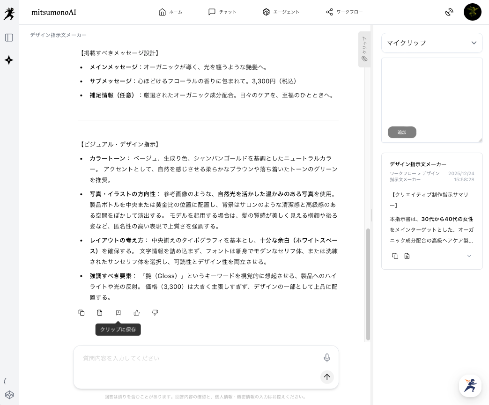Screen dimensions: 489x405
Task: Save response to clip with bookmark icon
Action: tap(118, 313)
